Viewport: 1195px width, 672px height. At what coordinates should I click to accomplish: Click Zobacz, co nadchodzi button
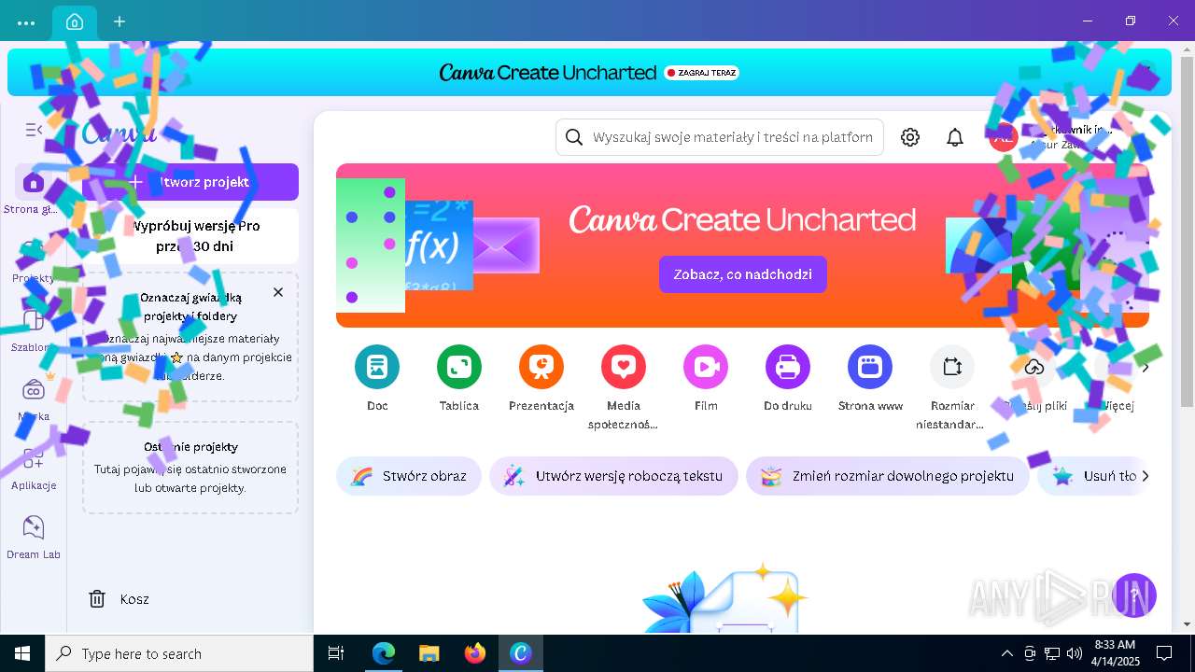point(743,274)
